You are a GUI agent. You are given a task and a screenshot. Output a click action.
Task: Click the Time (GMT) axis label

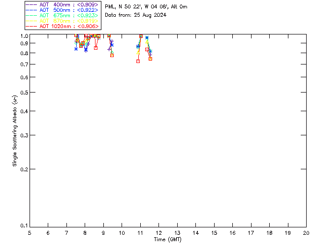(167, 240)
